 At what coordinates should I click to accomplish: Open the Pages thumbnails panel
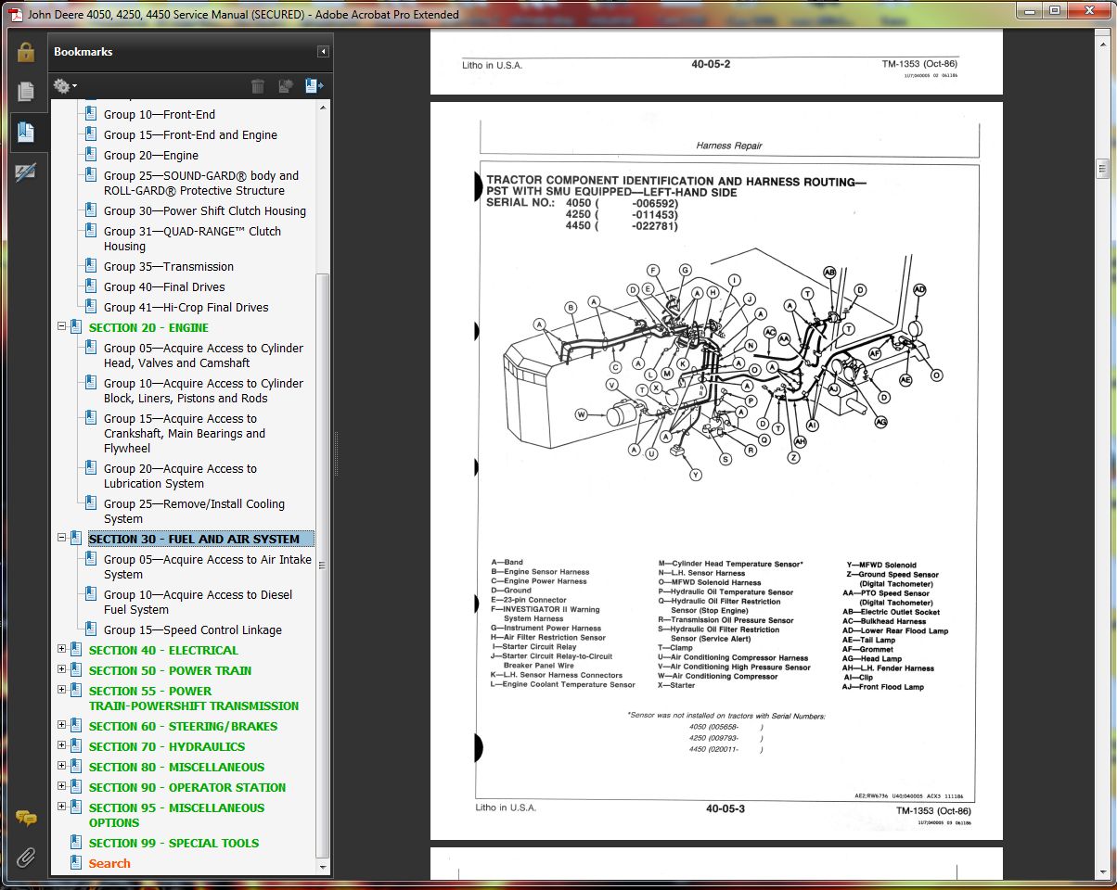click(x=26, y=92)
